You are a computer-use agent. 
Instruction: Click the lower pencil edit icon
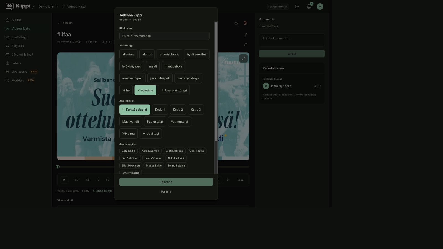coord(245,45)
